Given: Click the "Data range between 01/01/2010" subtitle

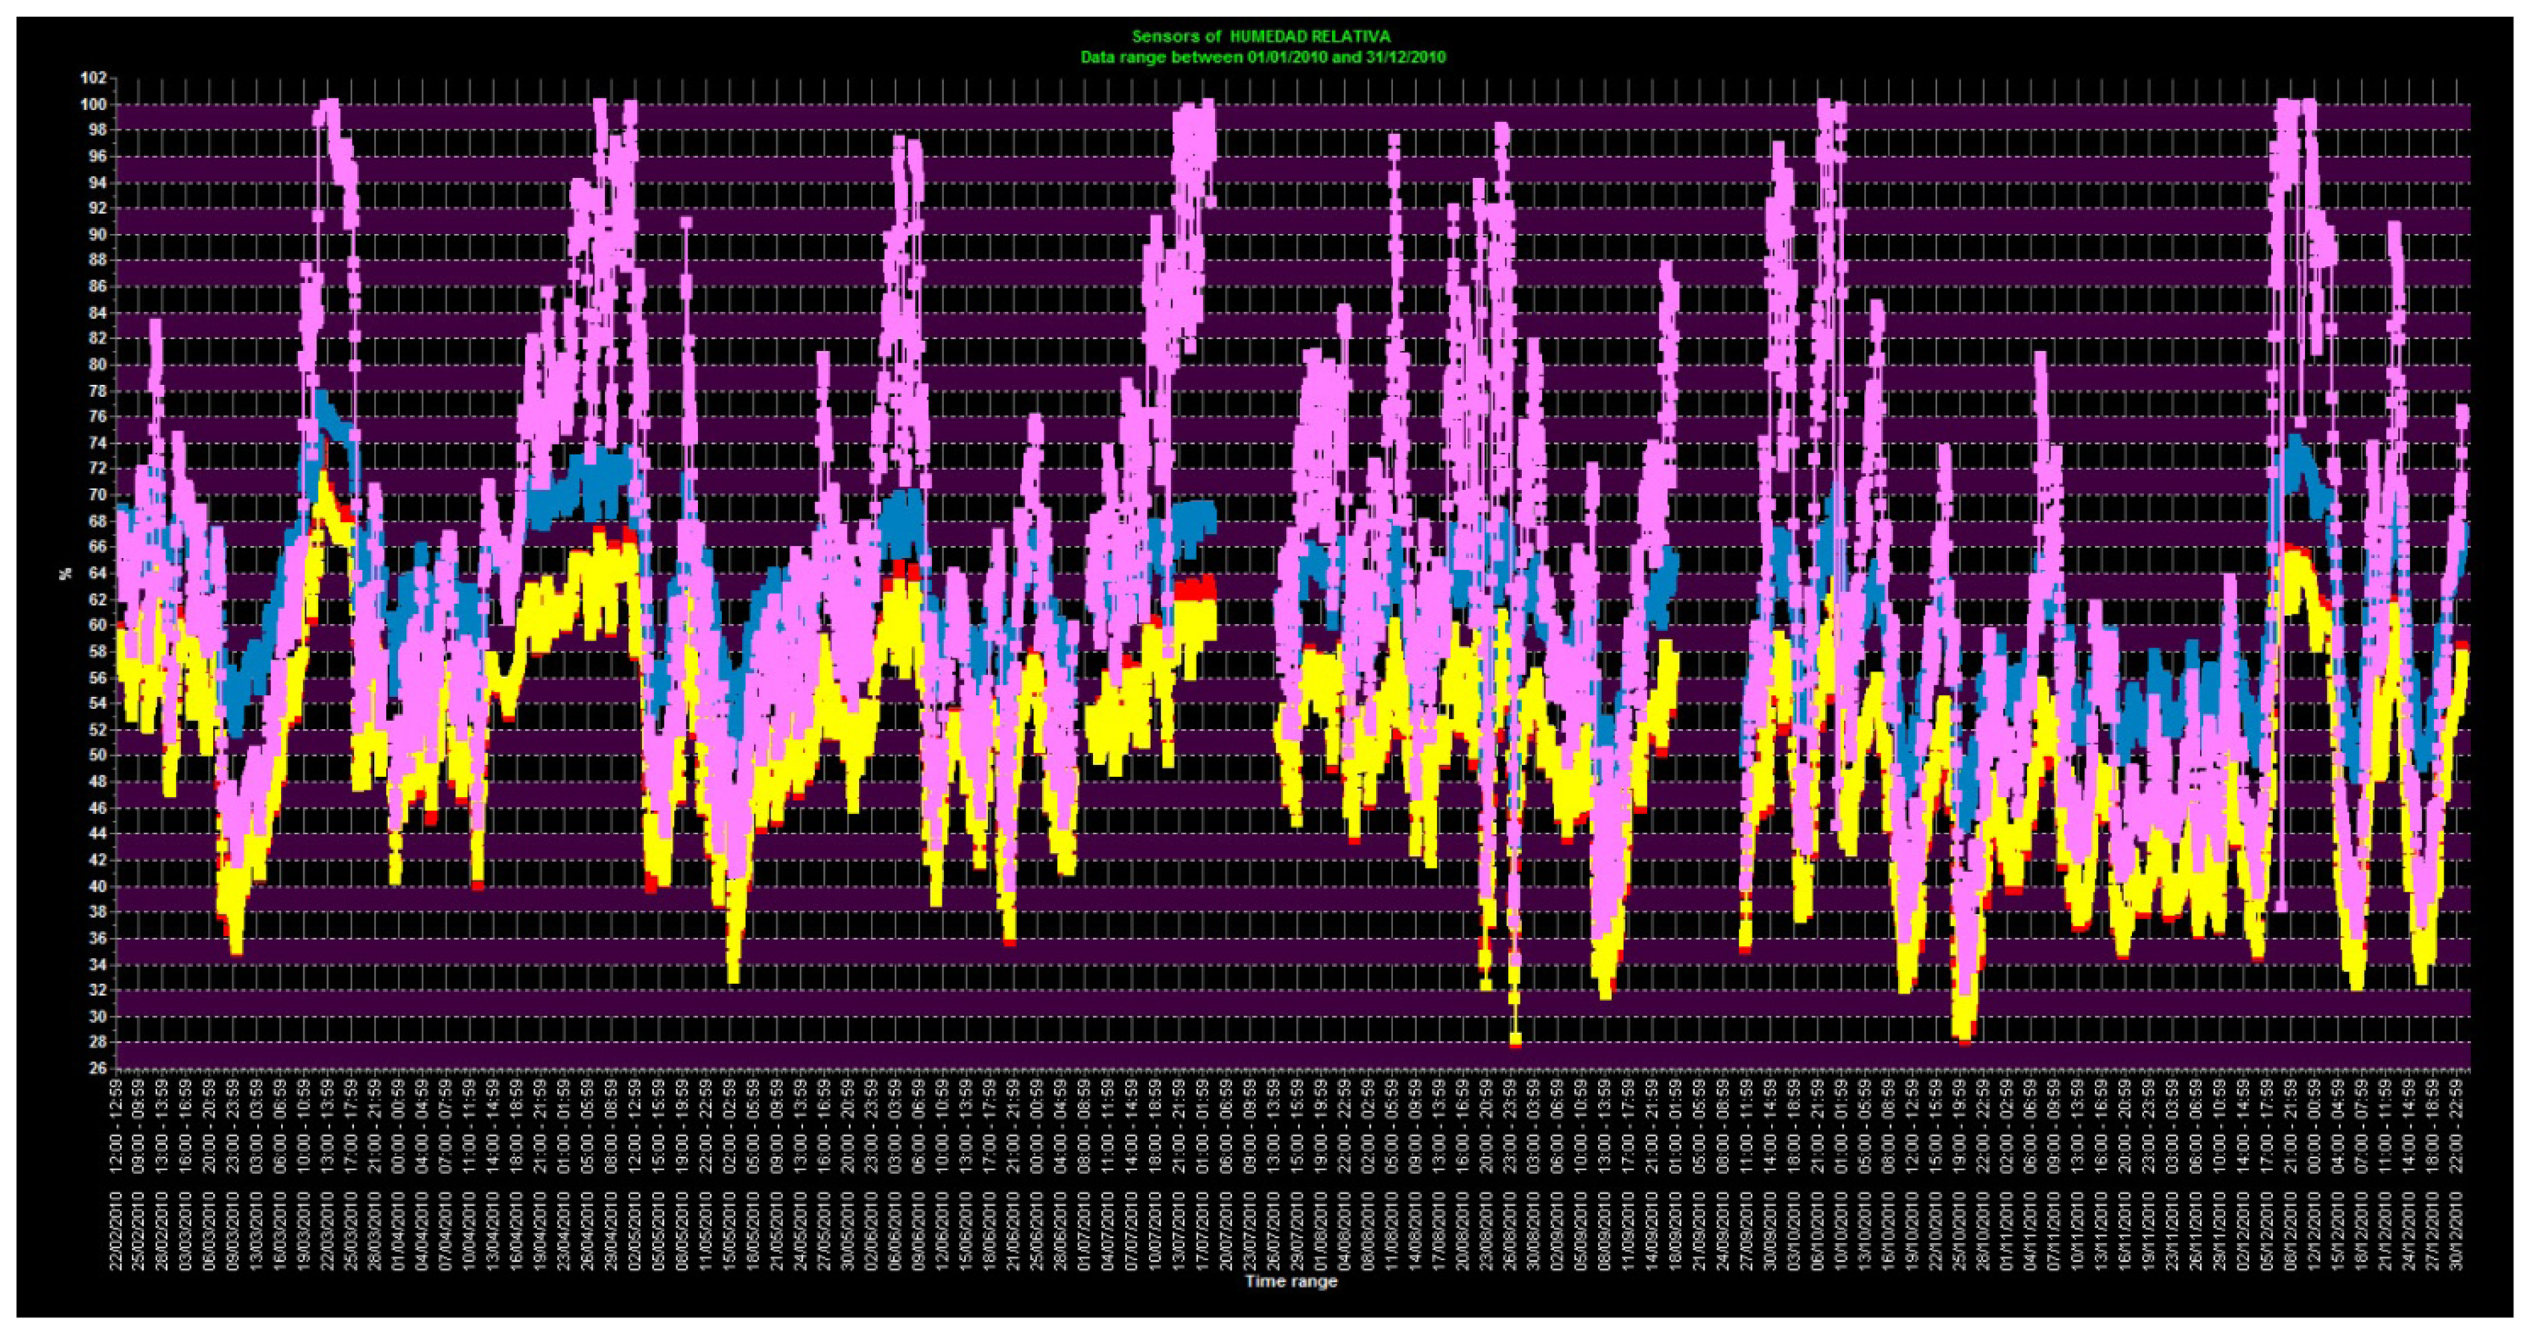Looking at the screenshot, I should pyautogui.click(x=1263, y=58).
